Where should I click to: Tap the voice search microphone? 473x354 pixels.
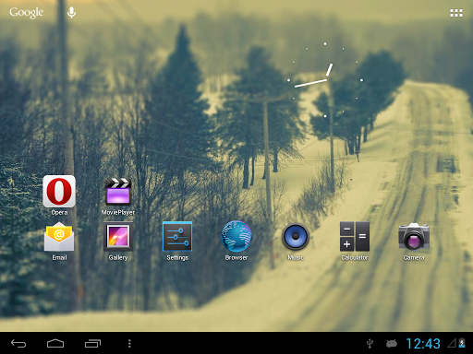coord(71,13)
